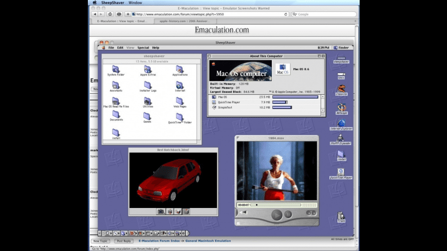Open the SheepShaver application menu

(113, 3)
